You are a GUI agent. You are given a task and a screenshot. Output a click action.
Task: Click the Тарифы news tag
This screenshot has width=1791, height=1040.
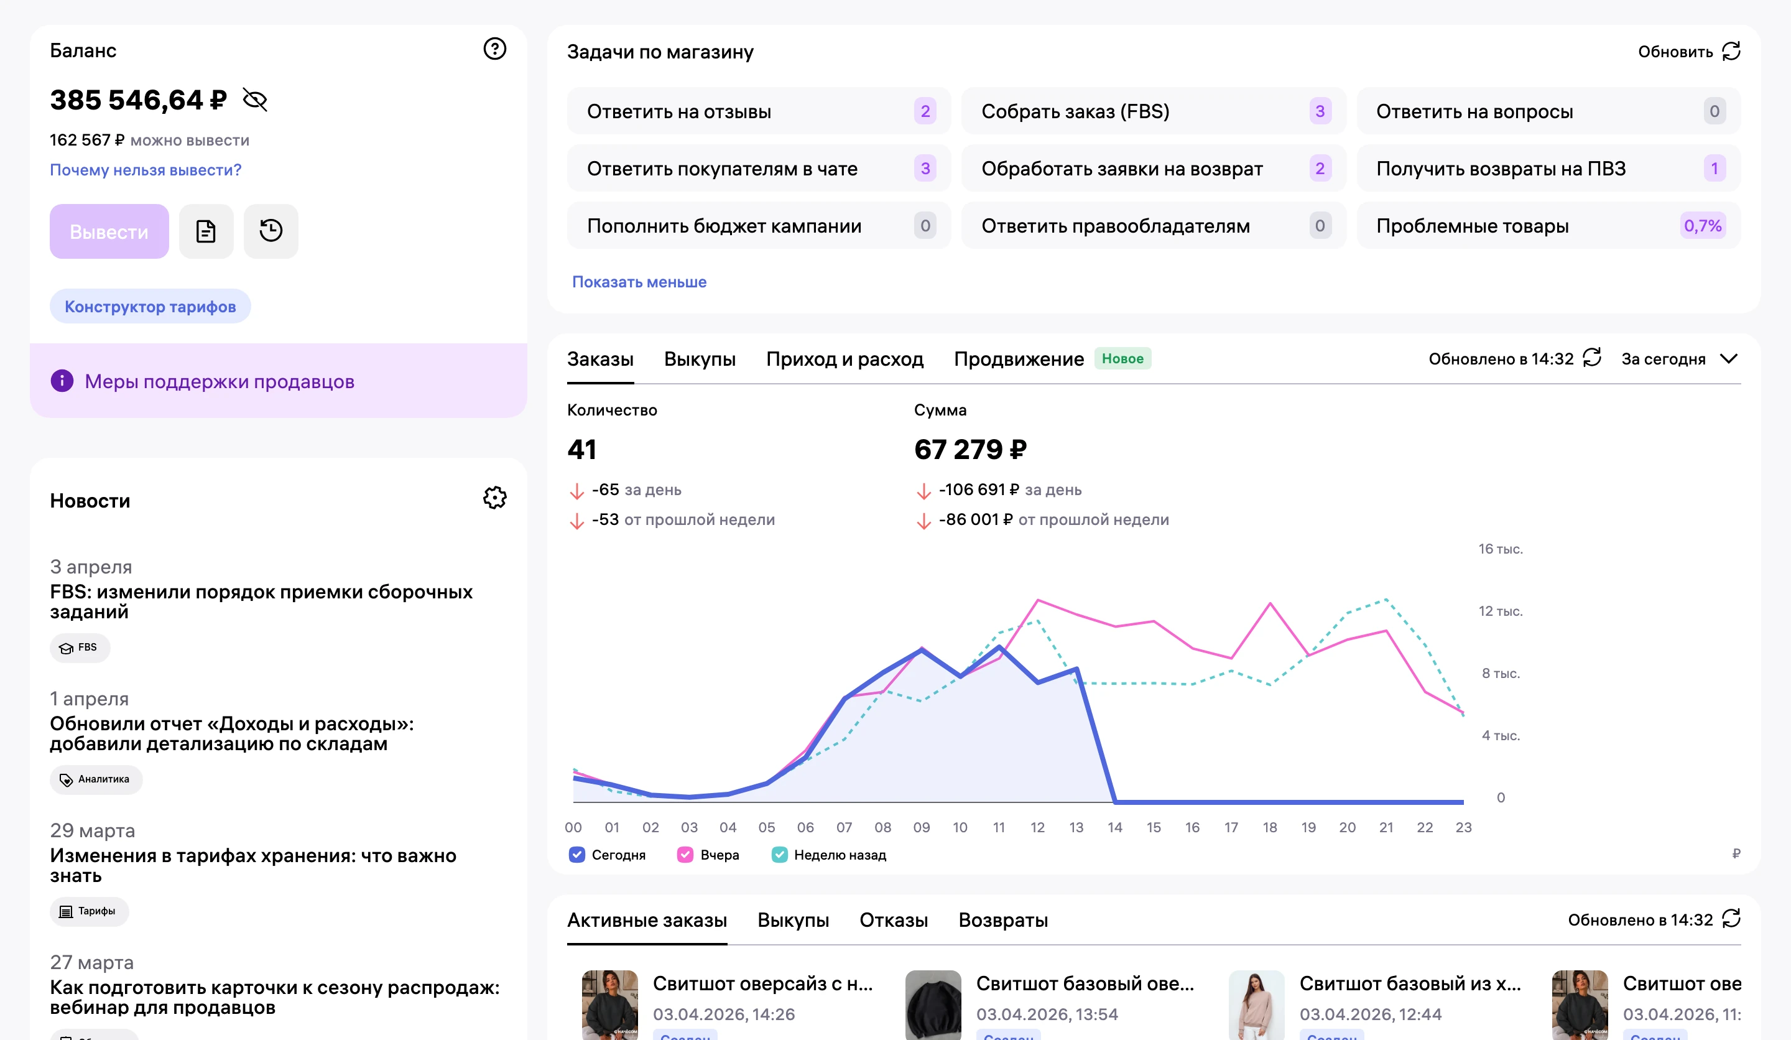tap(89, 911)
